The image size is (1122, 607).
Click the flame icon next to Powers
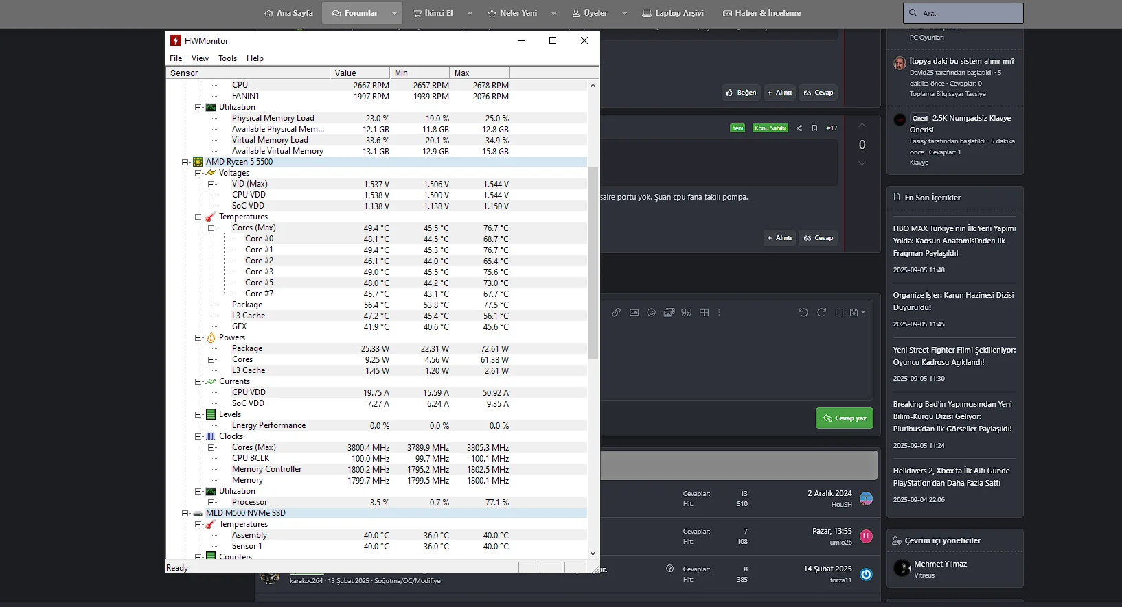(211, 337)
